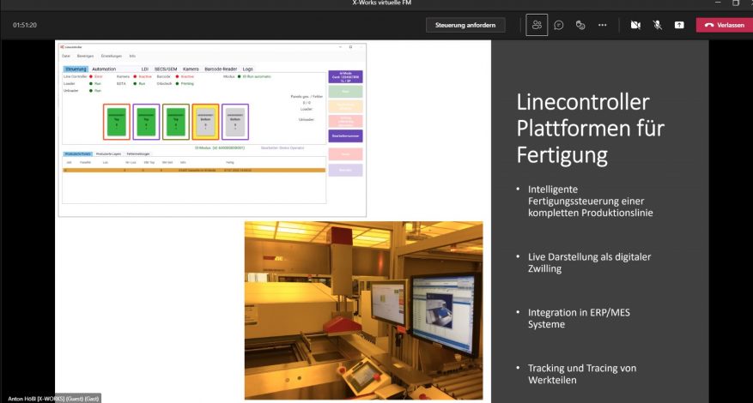
Task: Click the meeting timer 01:51:20
Action: pyautogui.click(x=25, y=25)
